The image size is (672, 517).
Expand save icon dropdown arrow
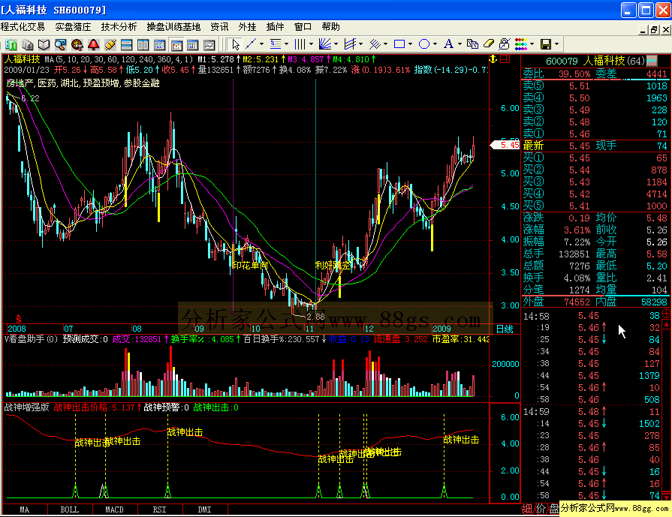point(556,44)
